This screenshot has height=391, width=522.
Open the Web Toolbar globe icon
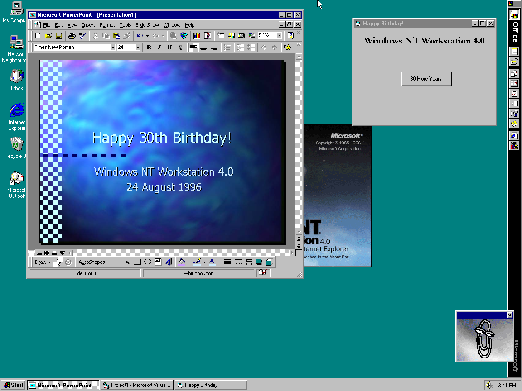[x=184, y=36]
